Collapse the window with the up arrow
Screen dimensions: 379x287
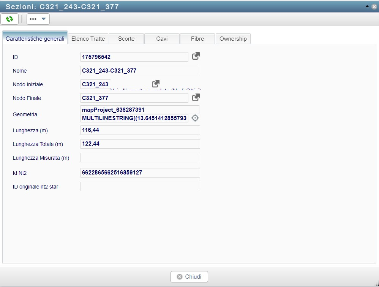click(x=367, y=6)
